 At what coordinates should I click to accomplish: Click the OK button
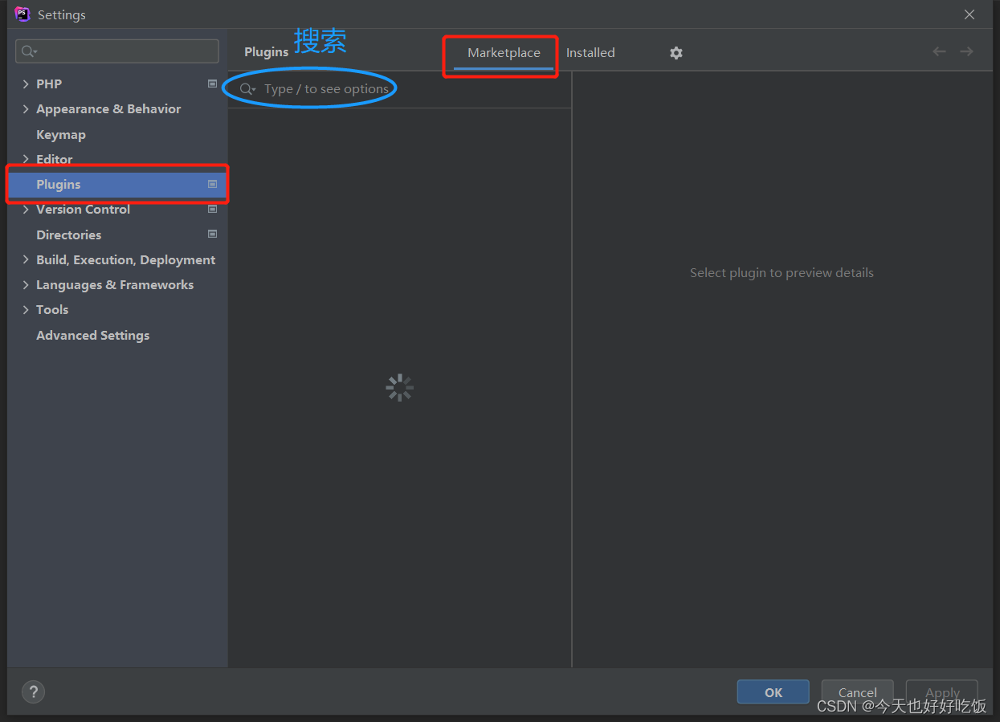coord(773,692)
